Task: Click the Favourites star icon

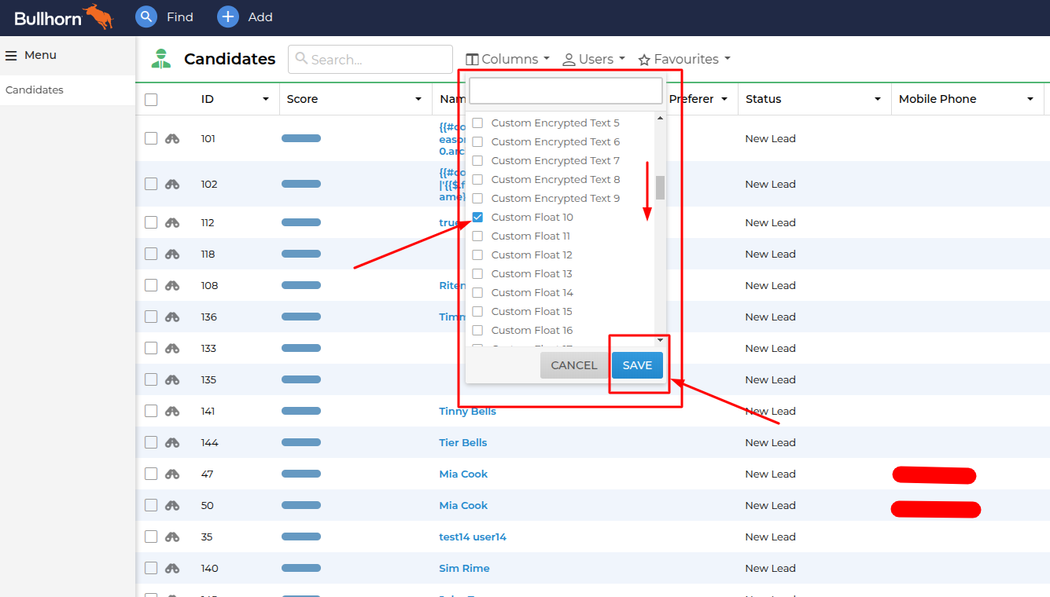Action: (644, 58)
